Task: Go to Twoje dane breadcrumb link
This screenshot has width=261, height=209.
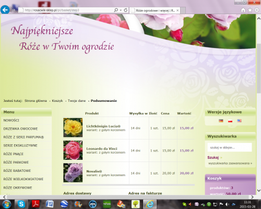Action: (77, 101)
